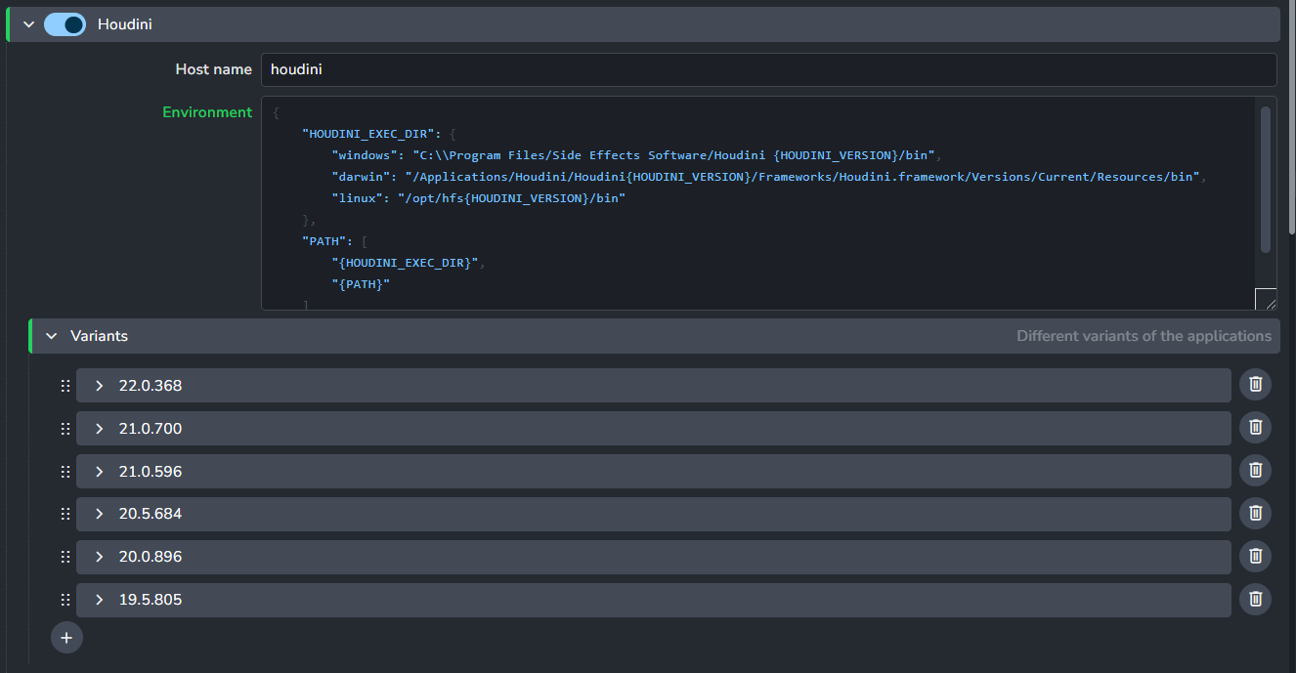This screenshot has height=673, width=1296.
Task: Click the Environment label
Action: 207,112
